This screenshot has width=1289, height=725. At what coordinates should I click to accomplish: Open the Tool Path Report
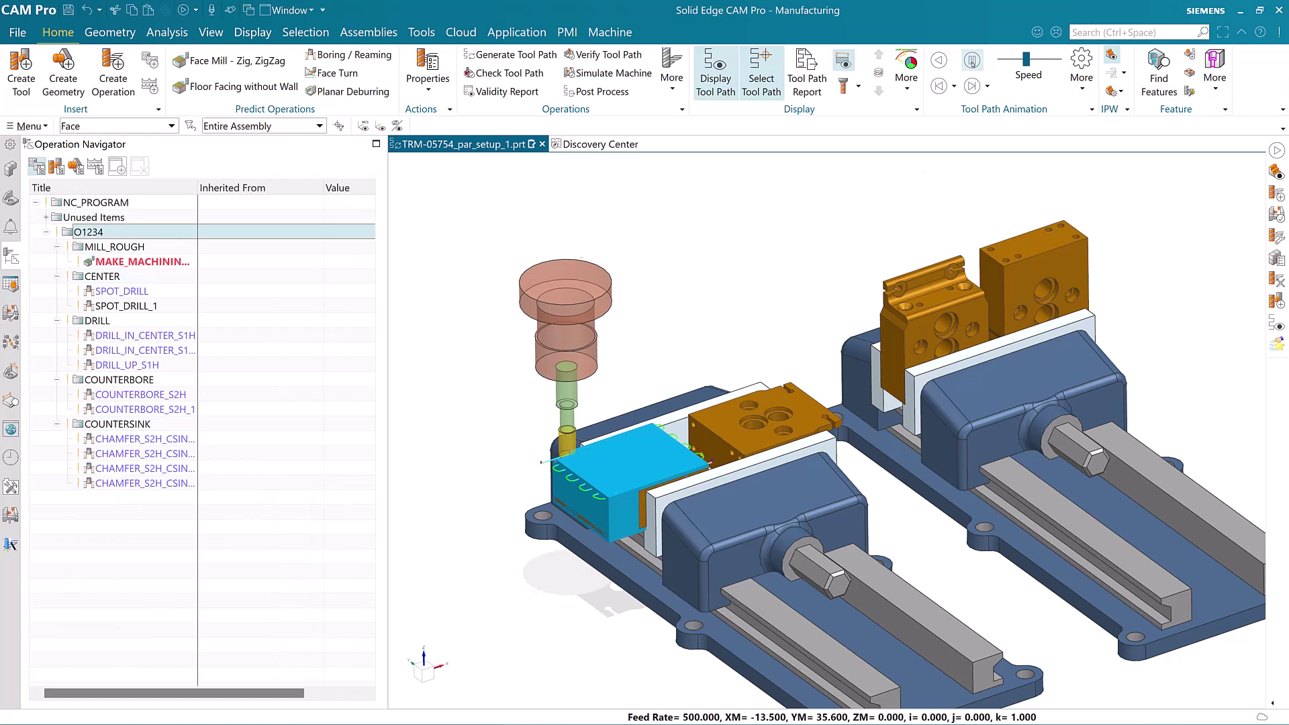806,72
